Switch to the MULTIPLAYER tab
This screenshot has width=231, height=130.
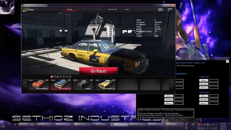click(113, 10)
